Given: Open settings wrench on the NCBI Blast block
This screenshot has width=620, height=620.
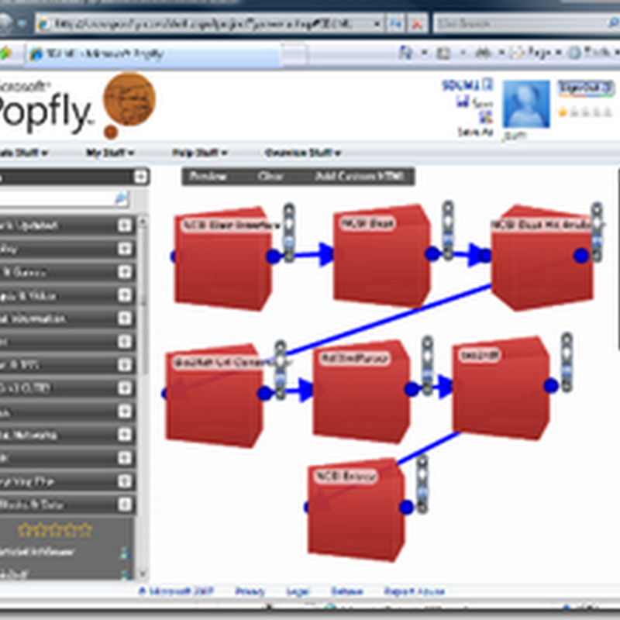Looking at the screenshot, I should (448, 230).
